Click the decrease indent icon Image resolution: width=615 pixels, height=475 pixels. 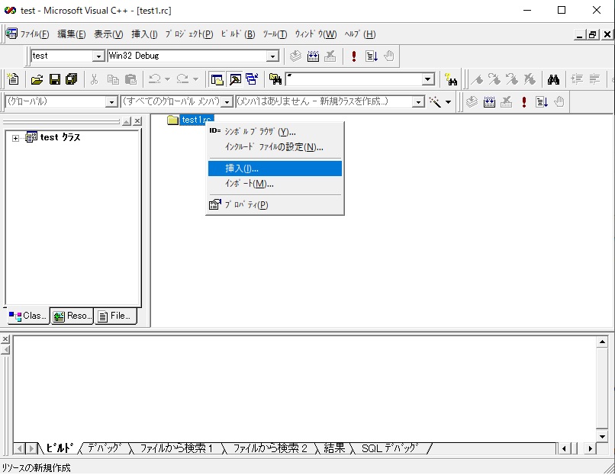[594, 79]
